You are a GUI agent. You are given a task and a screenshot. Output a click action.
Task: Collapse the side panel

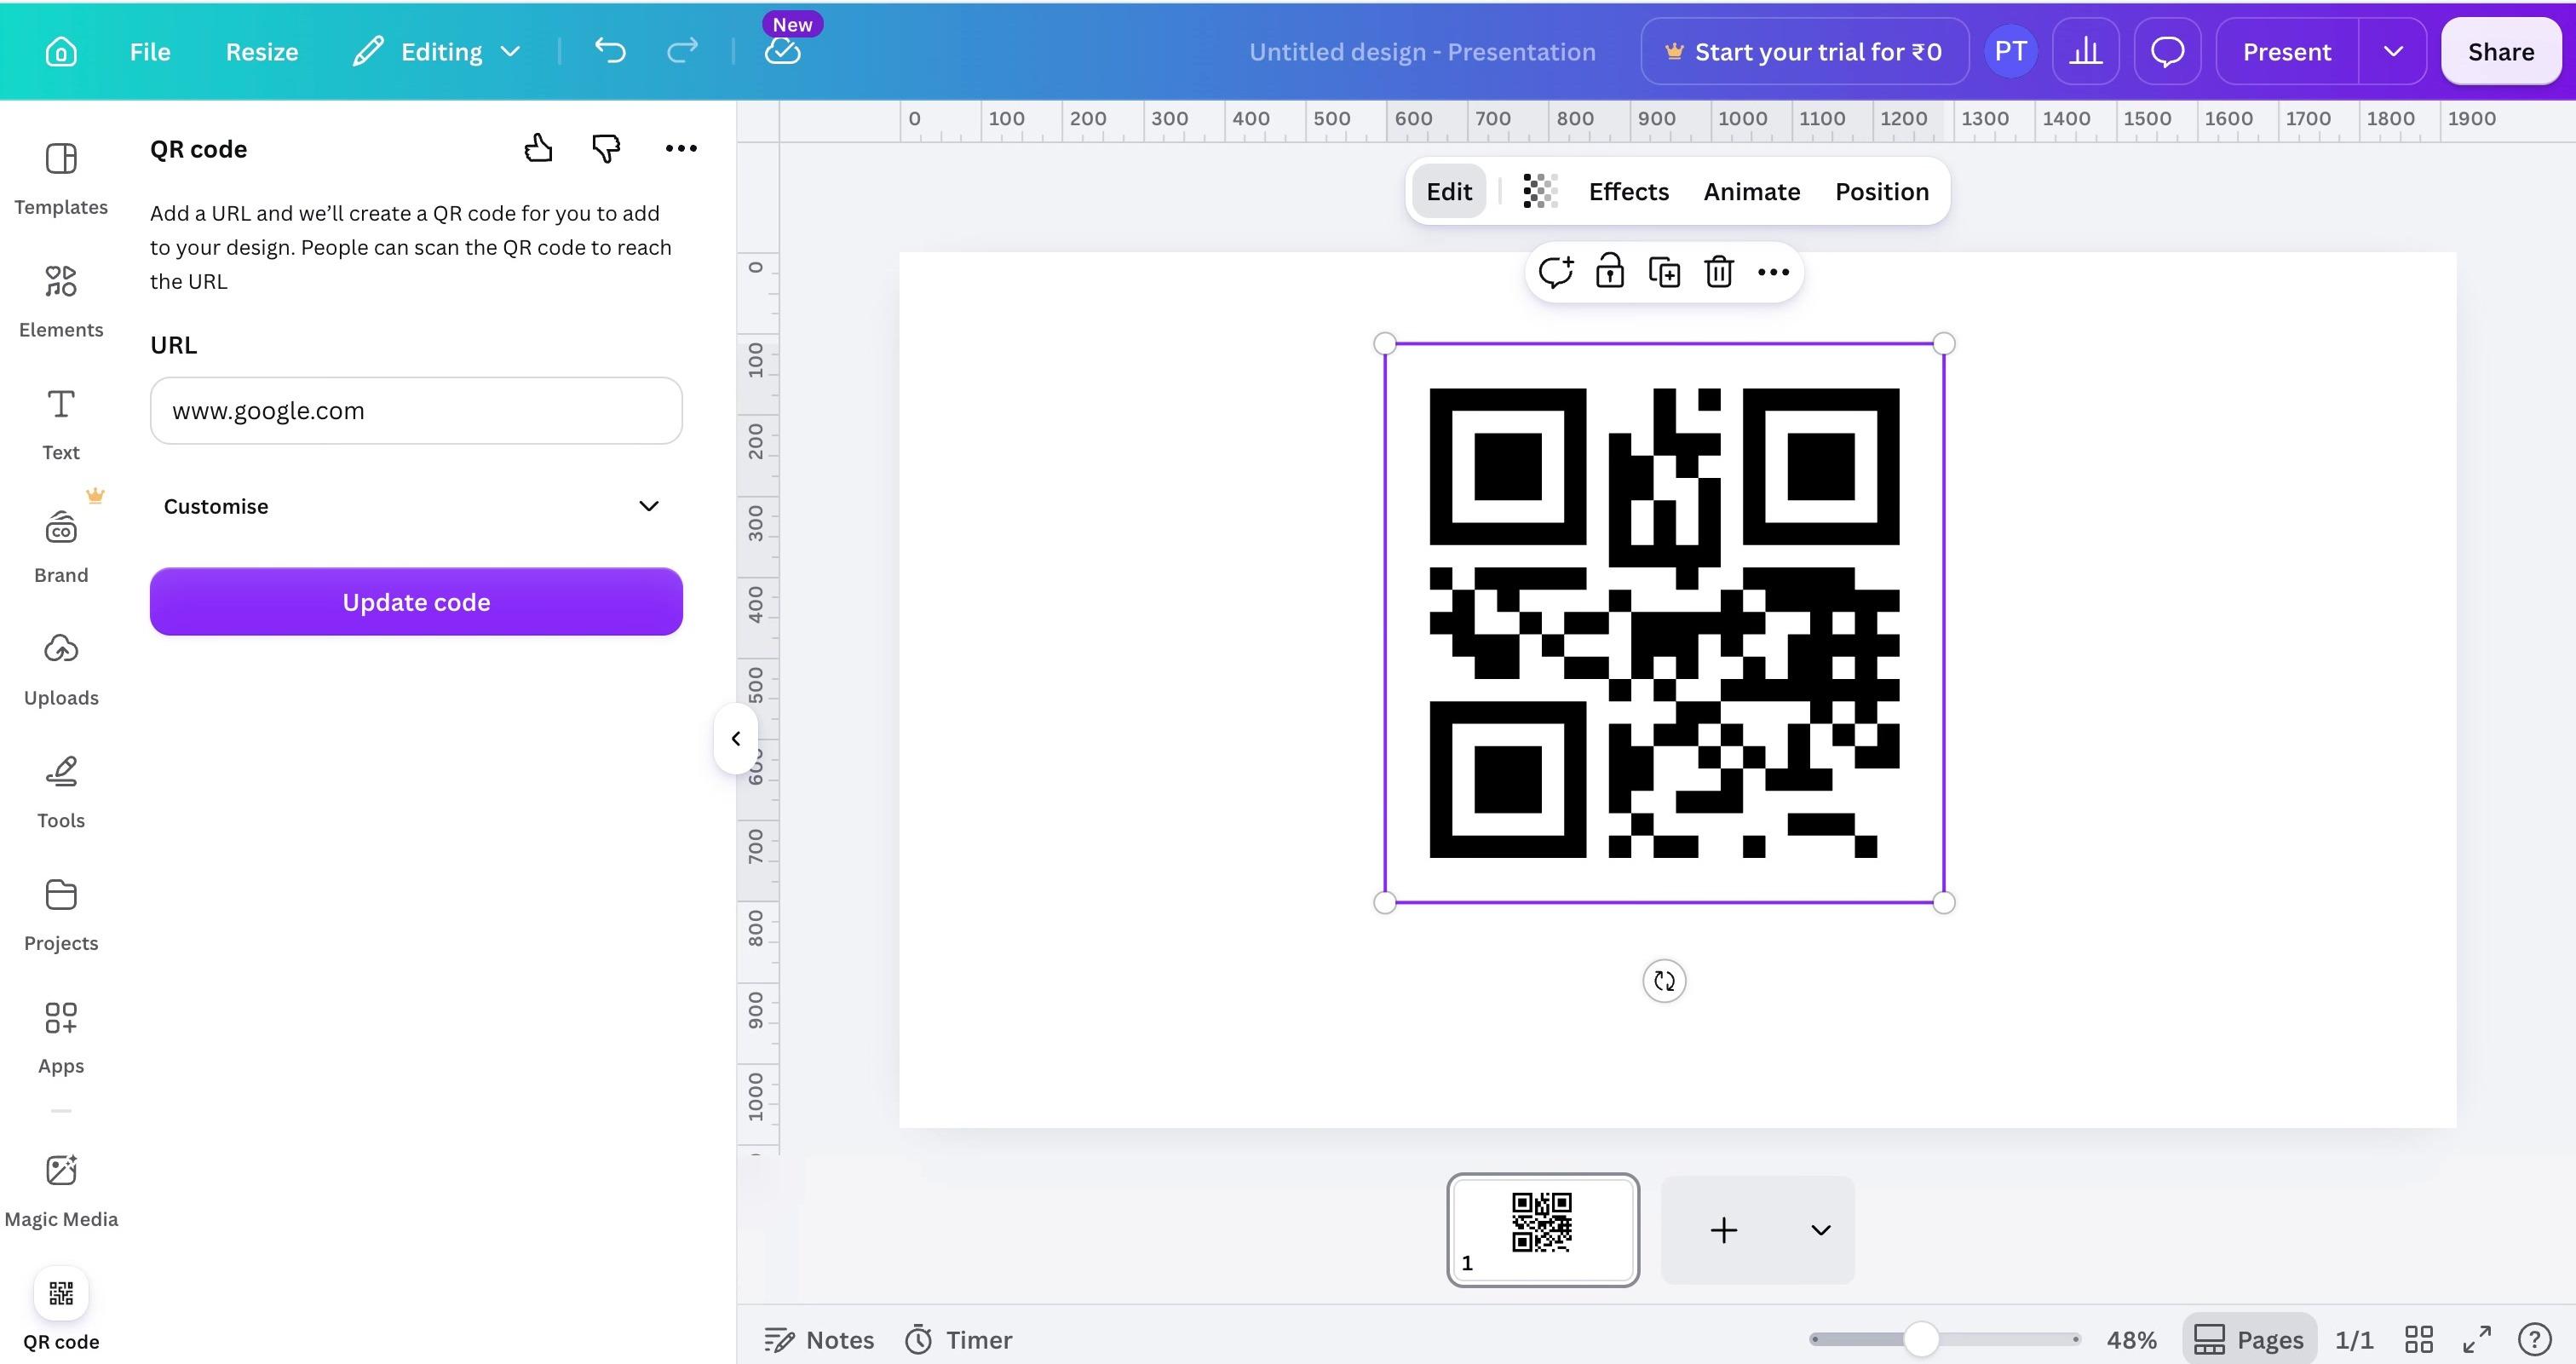735,739
